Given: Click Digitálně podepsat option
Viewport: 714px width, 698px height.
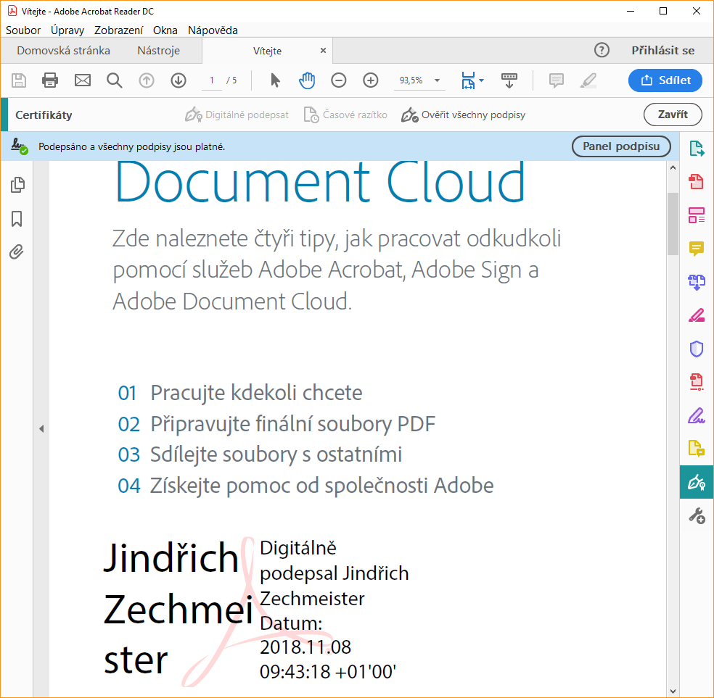Looking at the screenshot, I should pyautogui.click(x=237, y=115).
